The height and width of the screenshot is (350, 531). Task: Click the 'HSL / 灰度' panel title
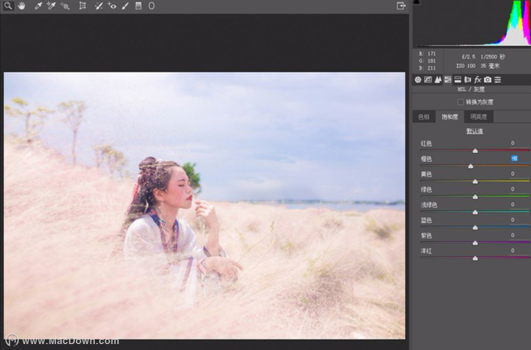pyautogui.click(x=471, y=89)
